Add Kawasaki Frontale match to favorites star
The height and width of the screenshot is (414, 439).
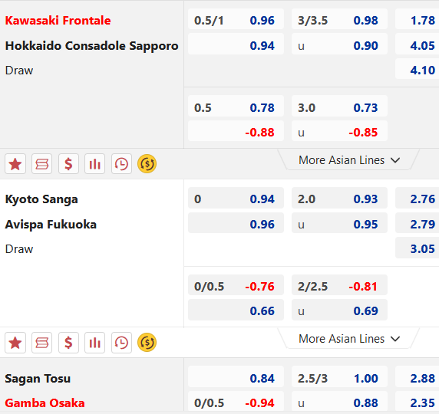coord(15,164)
